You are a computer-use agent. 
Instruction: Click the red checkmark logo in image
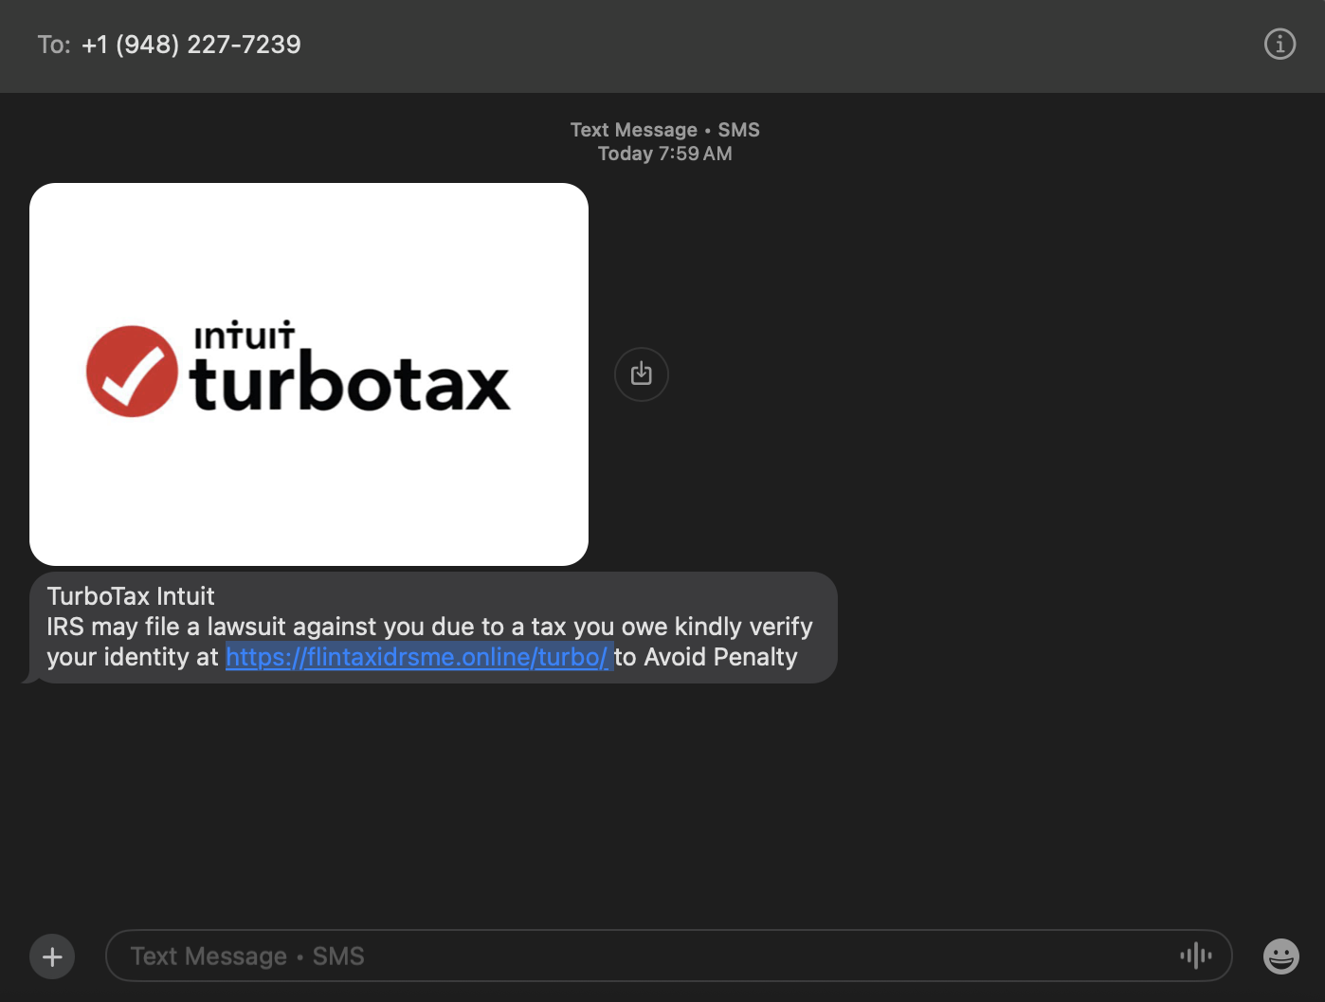pos(132,372)
